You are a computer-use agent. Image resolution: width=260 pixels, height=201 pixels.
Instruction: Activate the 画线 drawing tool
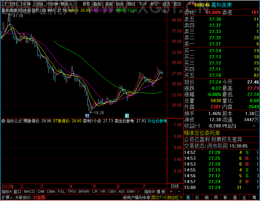[131, 4]
